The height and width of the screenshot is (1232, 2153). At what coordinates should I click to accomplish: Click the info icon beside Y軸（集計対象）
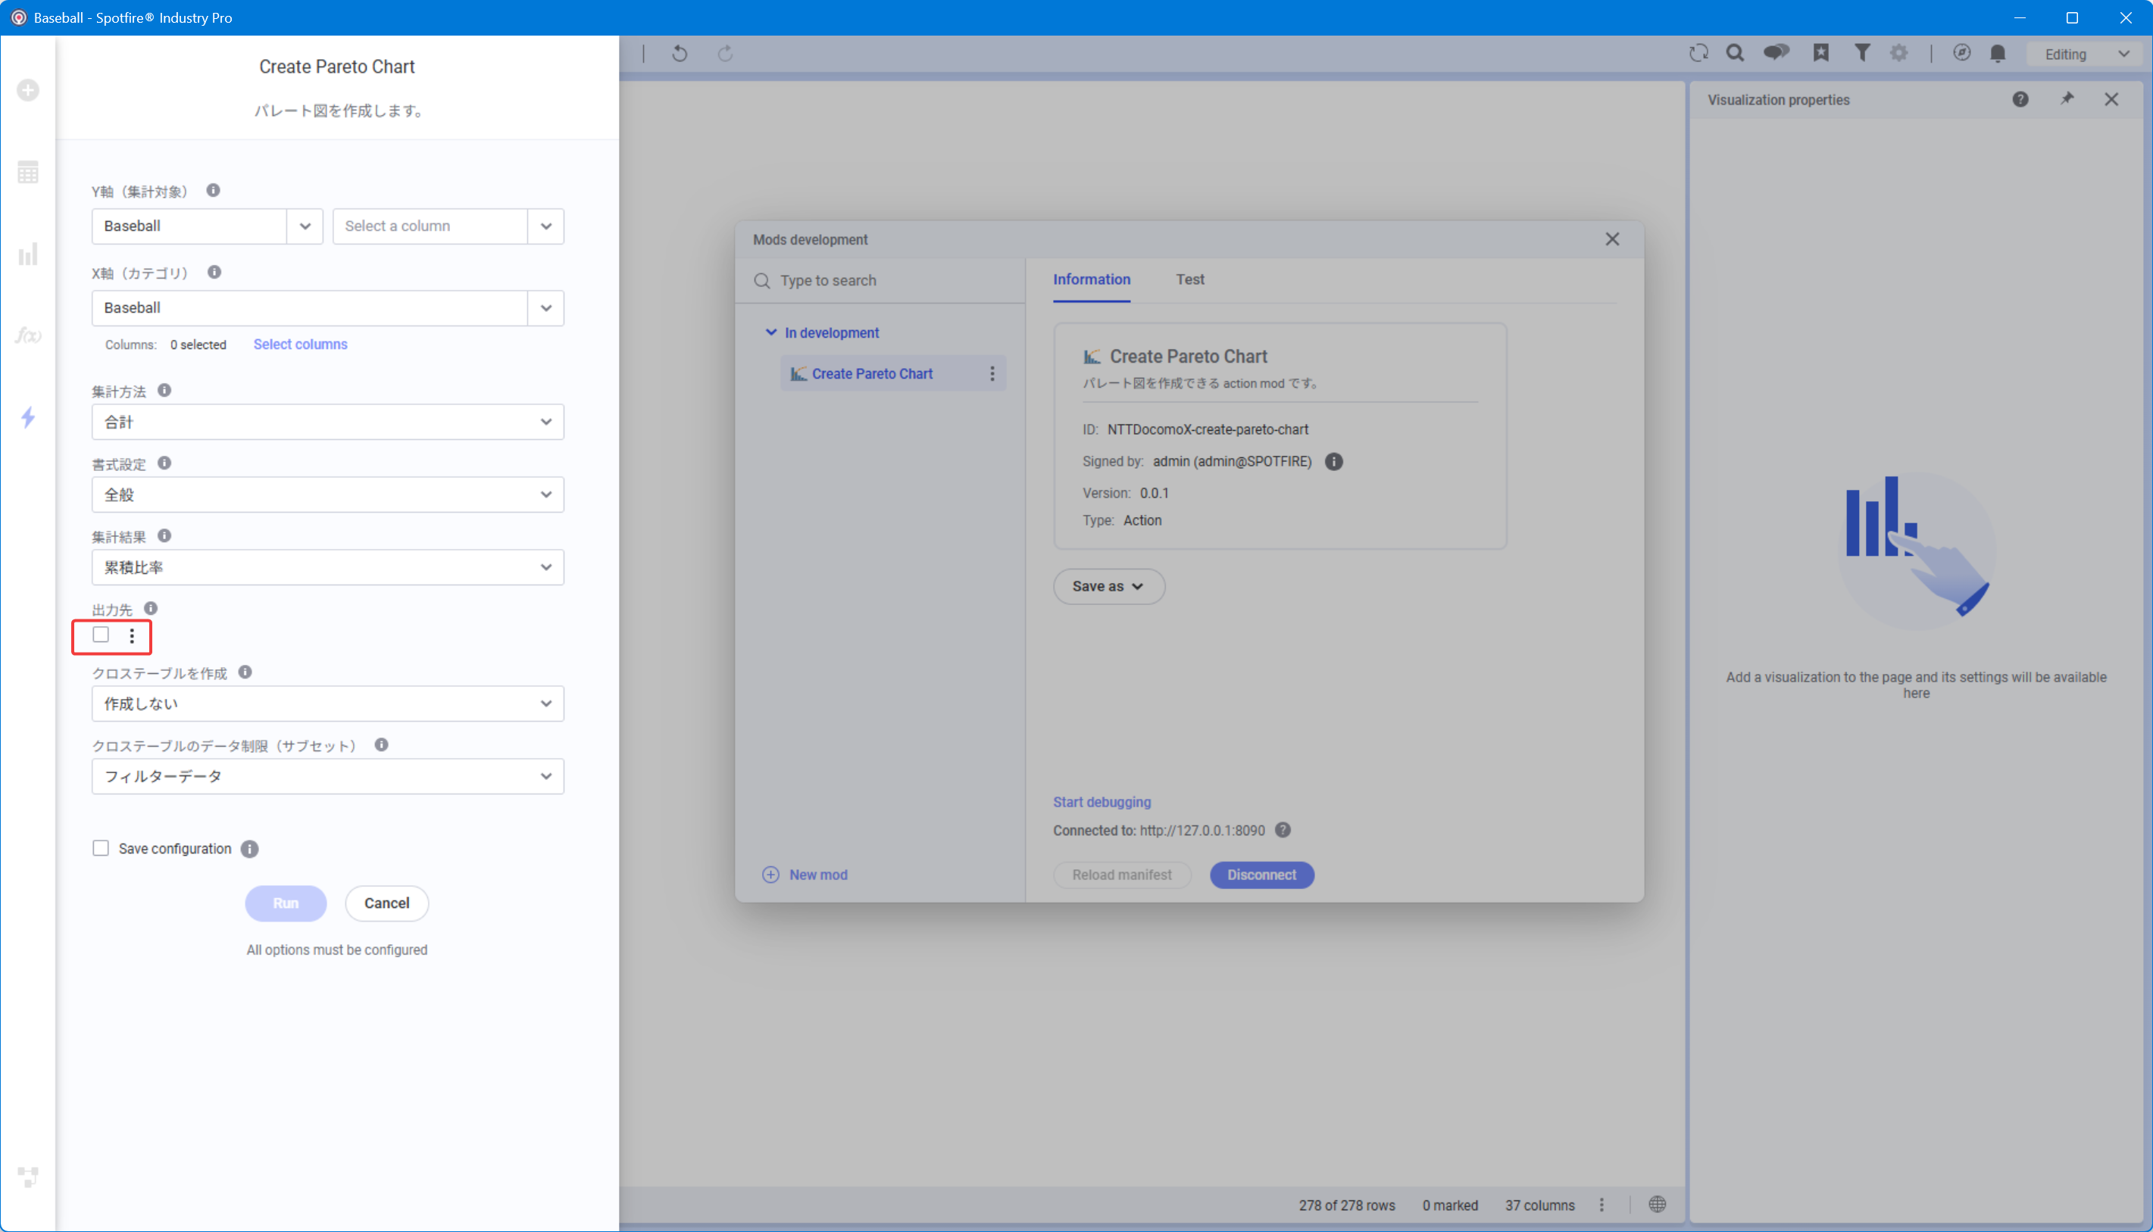(x=214, y=190)
